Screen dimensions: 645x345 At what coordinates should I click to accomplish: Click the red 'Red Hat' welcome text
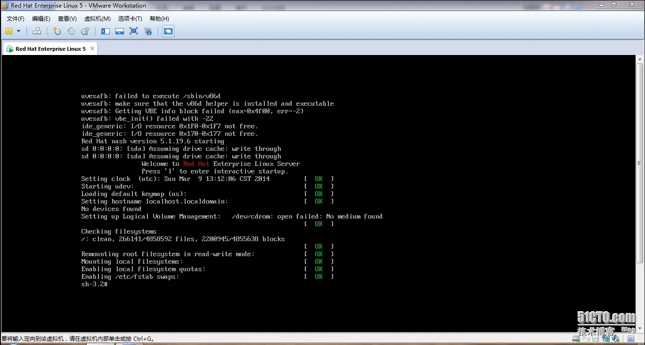[x=196, y=164]
